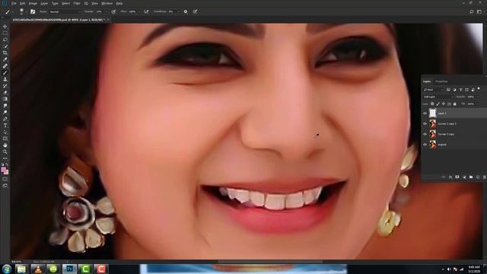The image size is (487, 274).
Task: Toggle lock image pixels brush icon
Action: click(x=438, y=104)
